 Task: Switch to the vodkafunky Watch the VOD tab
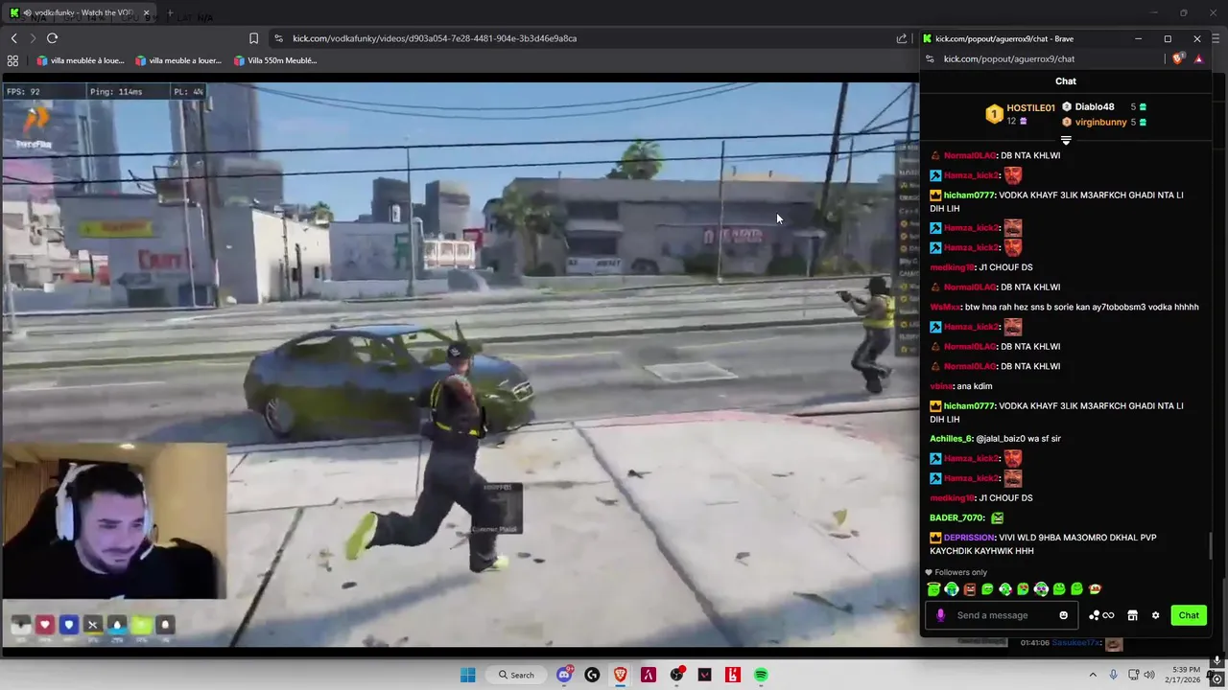click(x=77, y=13)
